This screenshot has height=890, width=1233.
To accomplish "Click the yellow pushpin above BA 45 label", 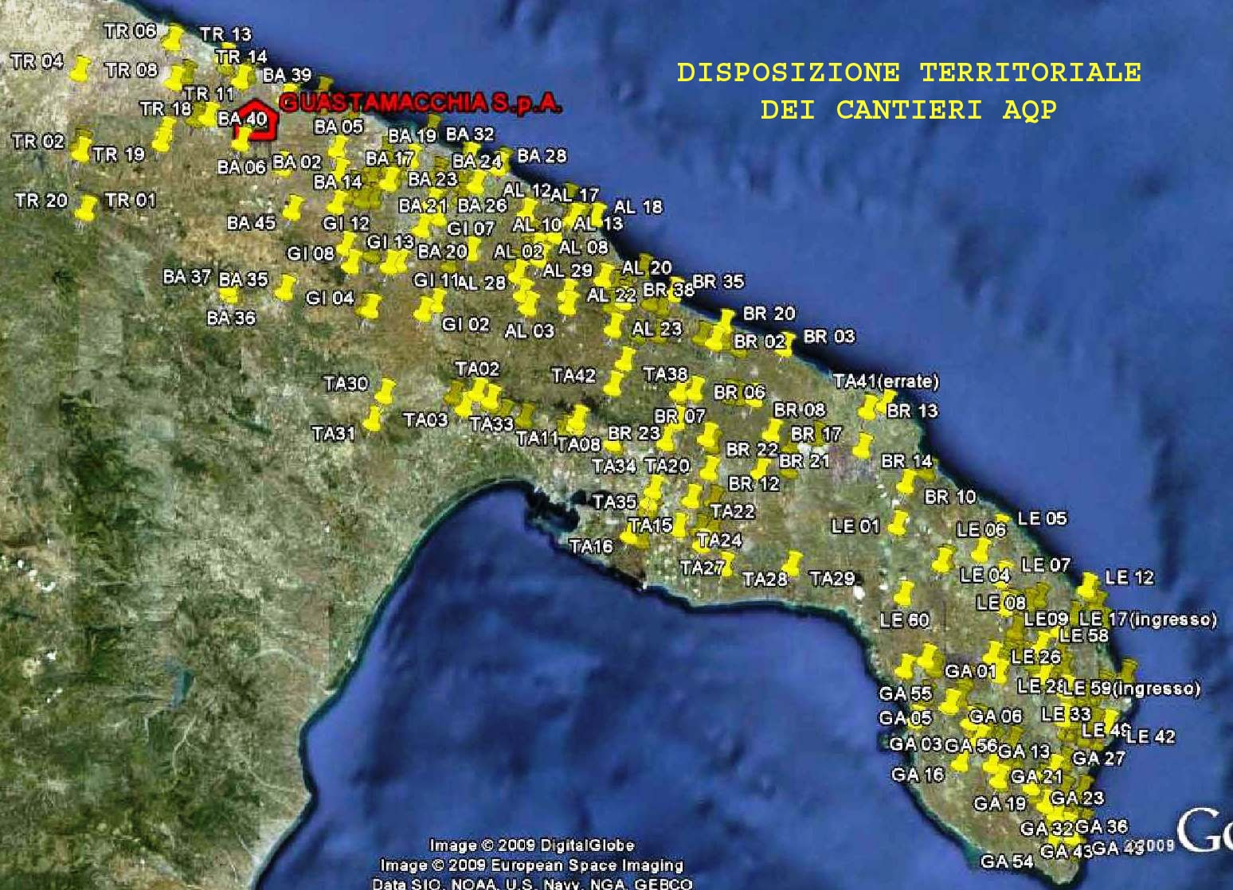I will click(293, 209).
